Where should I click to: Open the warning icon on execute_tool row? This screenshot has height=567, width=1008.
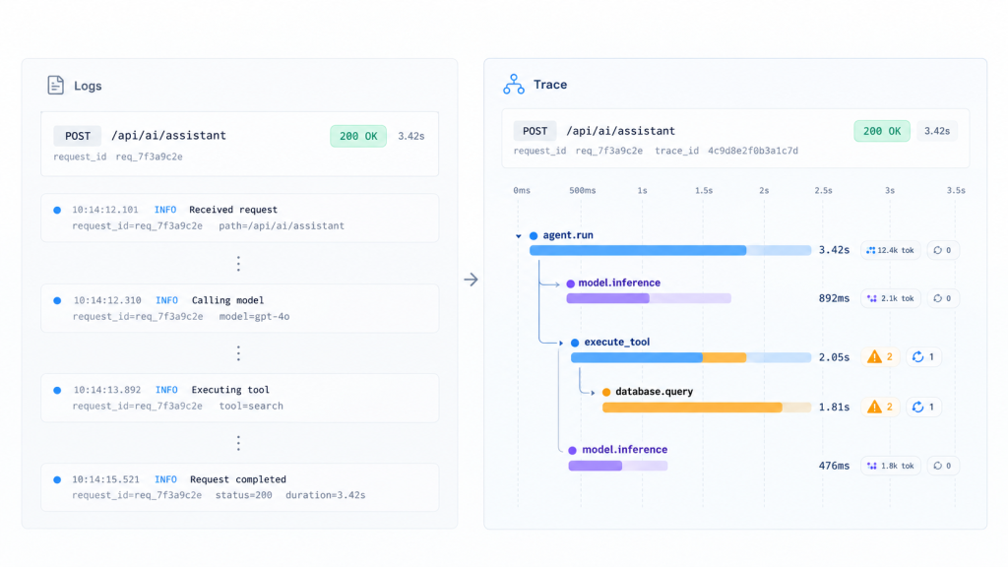pyautogui.click(x=874, y=356)
